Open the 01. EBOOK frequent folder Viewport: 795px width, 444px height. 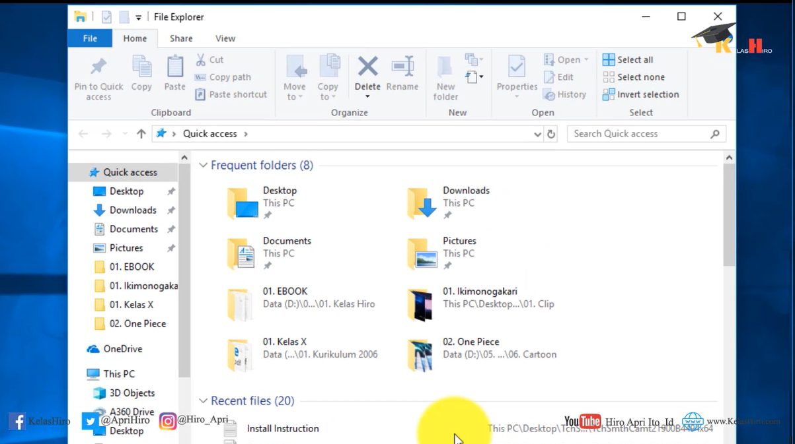tap(301, 304)
